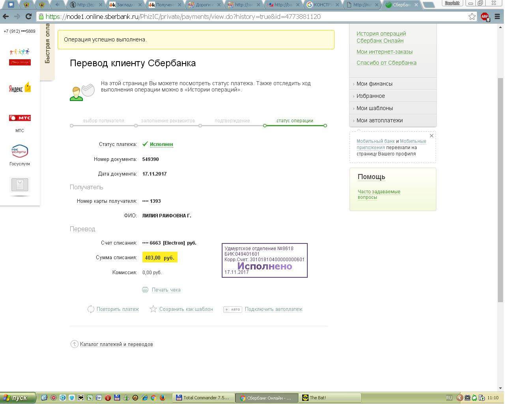Viewport: 505px width, 404px height.
Task: Click the Повторить платеж link
Action: 118,309
